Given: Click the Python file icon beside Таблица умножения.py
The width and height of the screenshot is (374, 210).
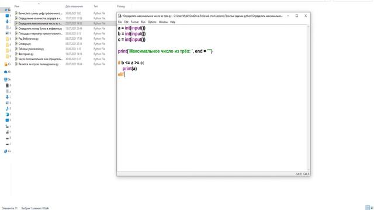Looking at the screenshot, I should point(16,49).
